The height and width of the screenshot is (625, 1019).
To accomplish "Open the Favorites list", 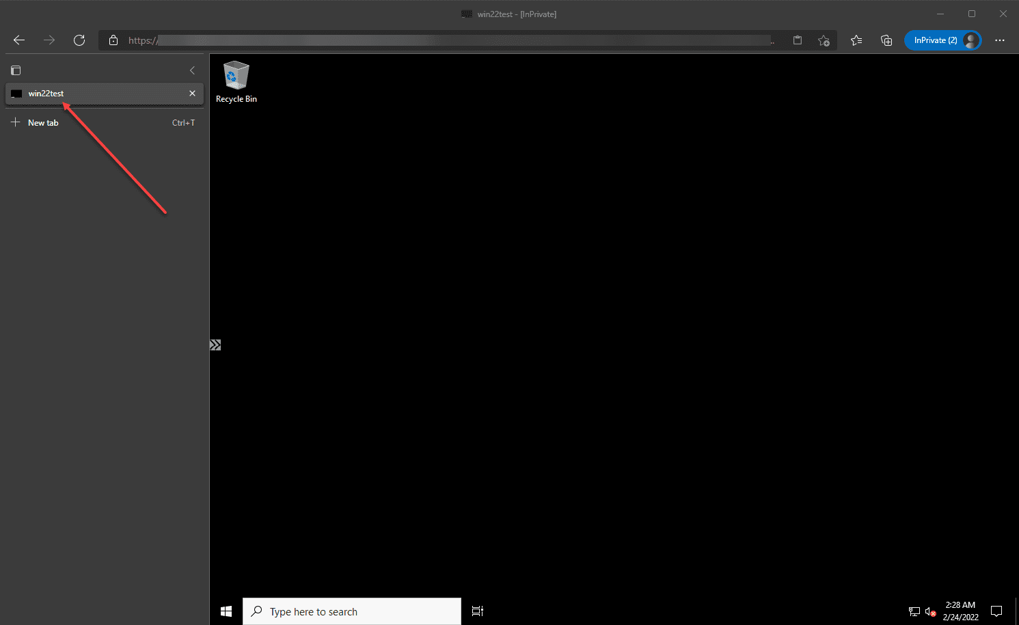I will tap(856, 40).
